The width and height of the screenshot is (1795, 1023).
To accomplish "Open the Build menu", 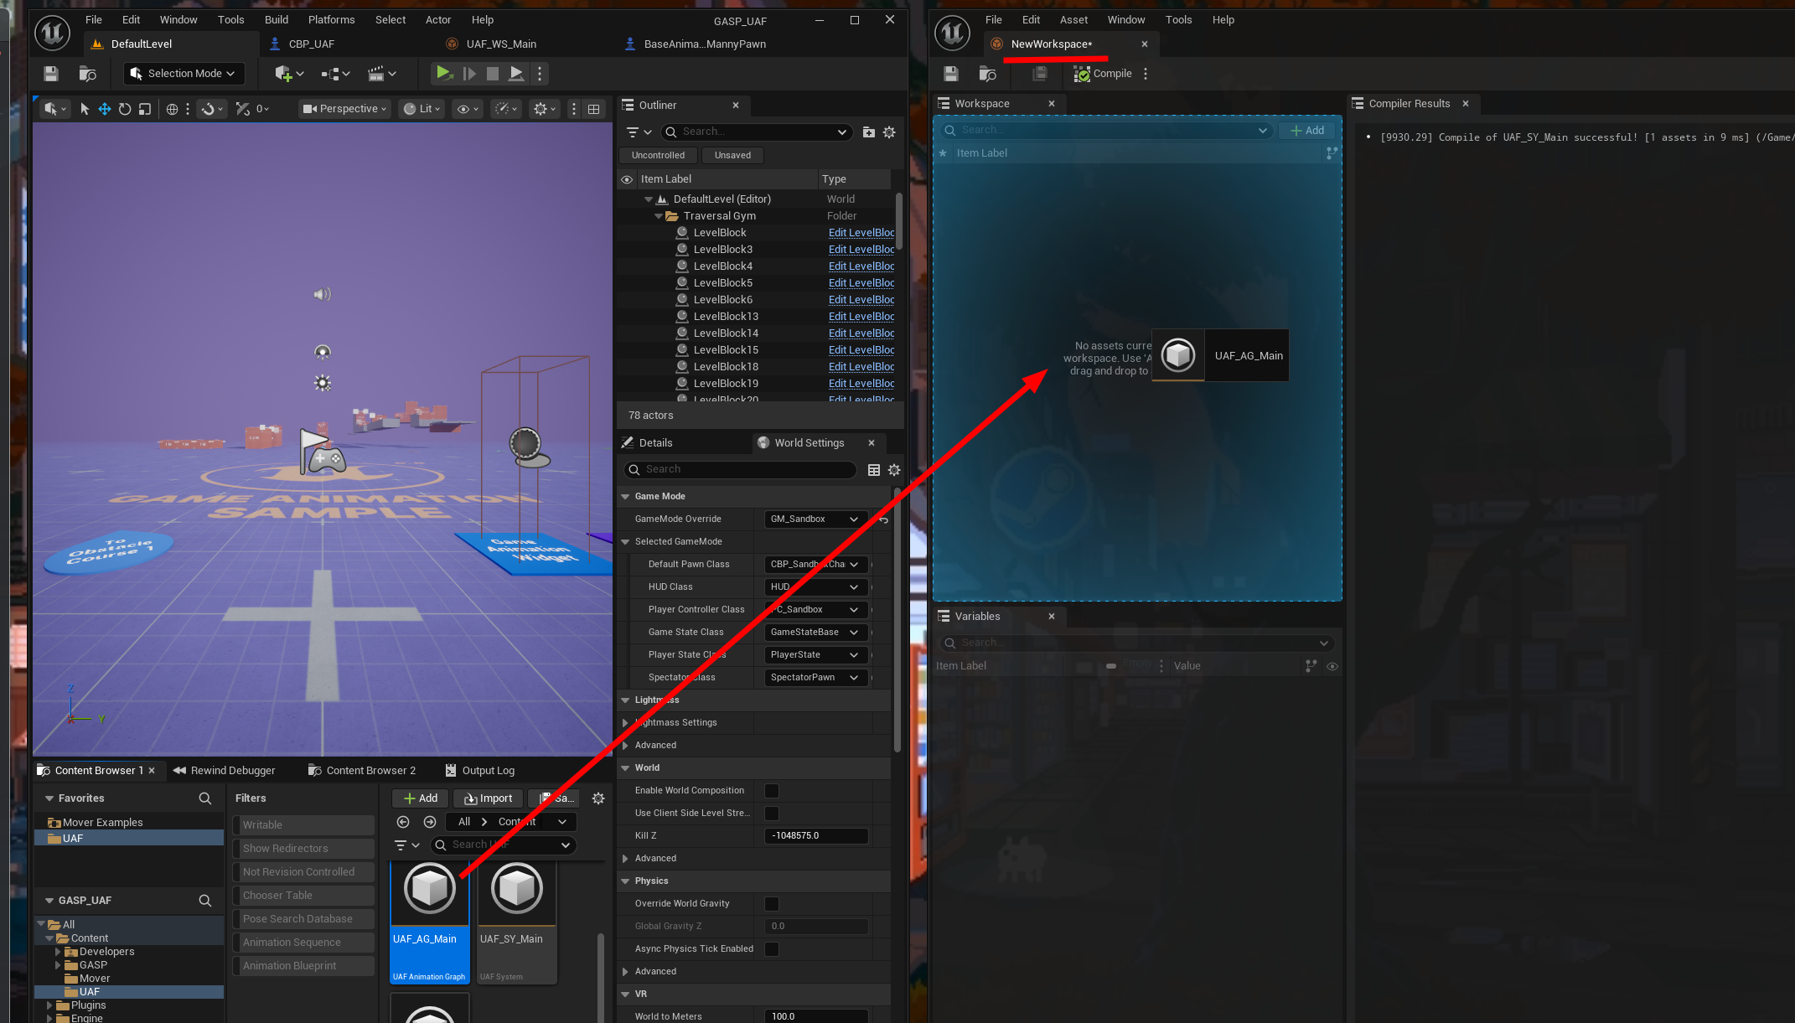I will 277,20.
